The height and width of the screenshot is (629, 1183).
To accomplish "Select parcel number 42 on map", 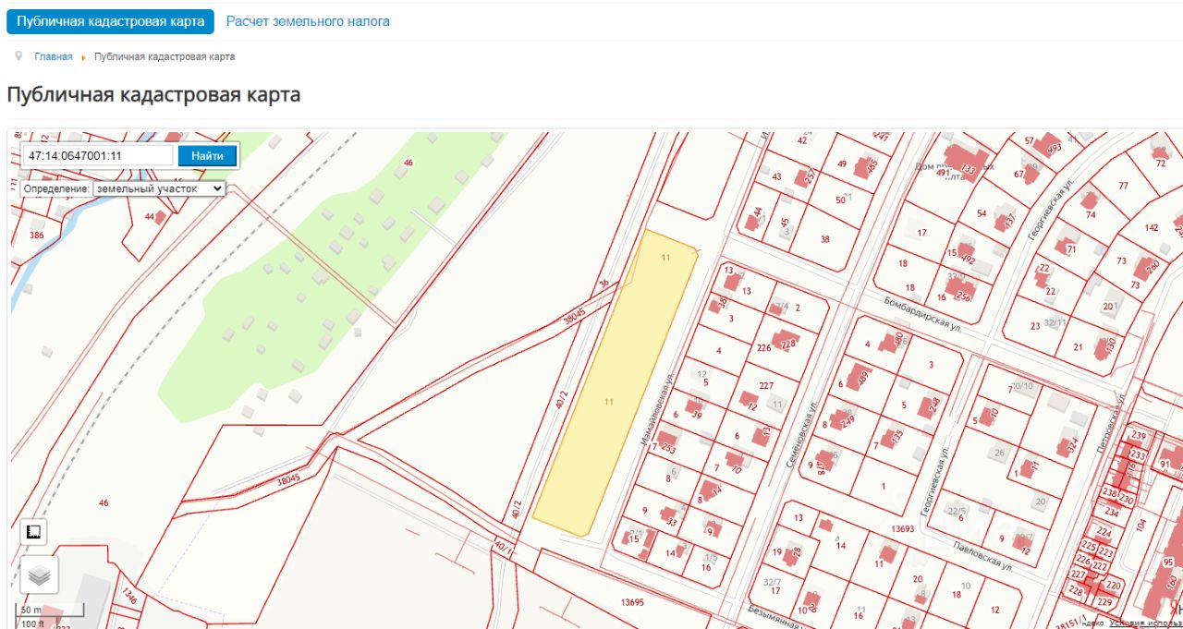I will coord(803,139).
